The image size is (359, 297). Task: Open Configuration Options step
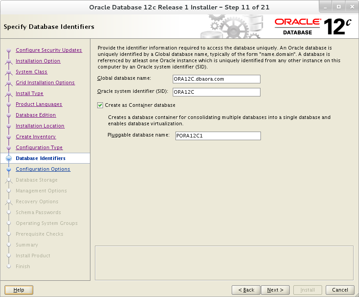[x=43, y=169]
